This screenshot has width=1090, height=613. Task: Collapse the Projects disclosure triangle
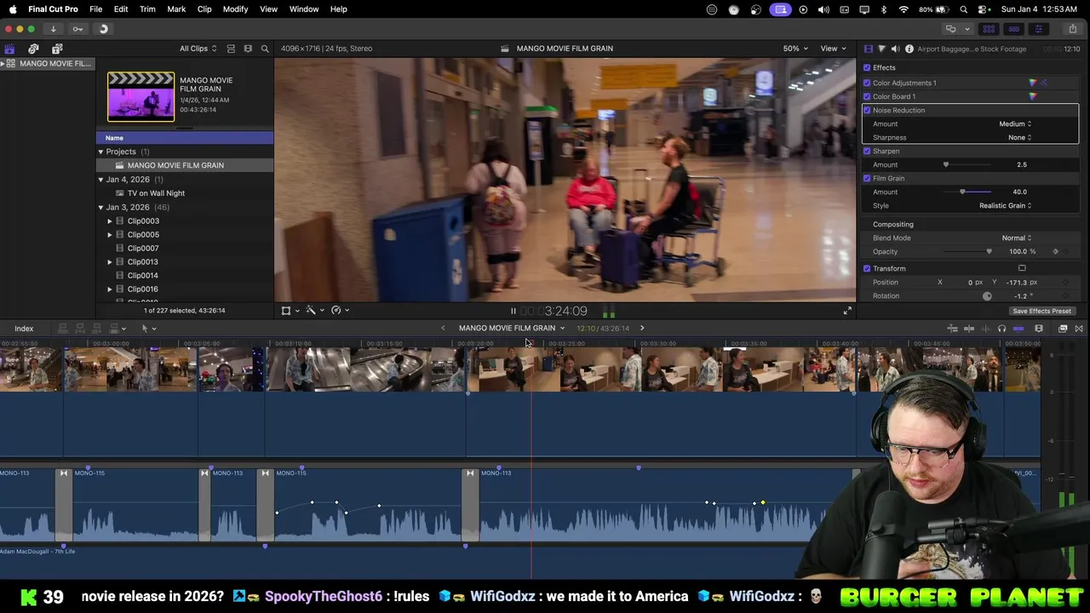100,152
